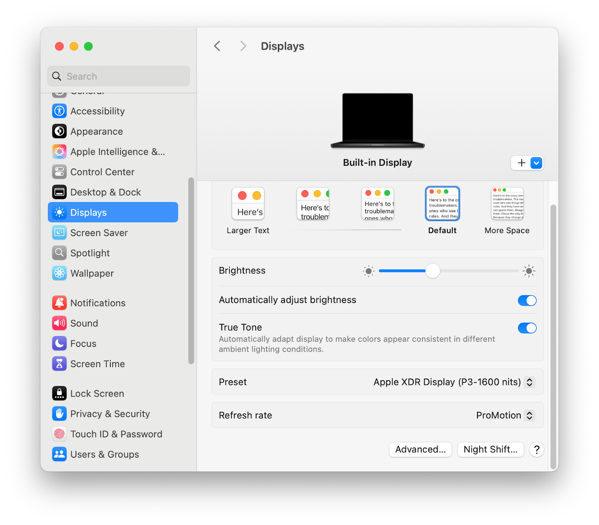Open Spotlight settings pane

point(113,253)
